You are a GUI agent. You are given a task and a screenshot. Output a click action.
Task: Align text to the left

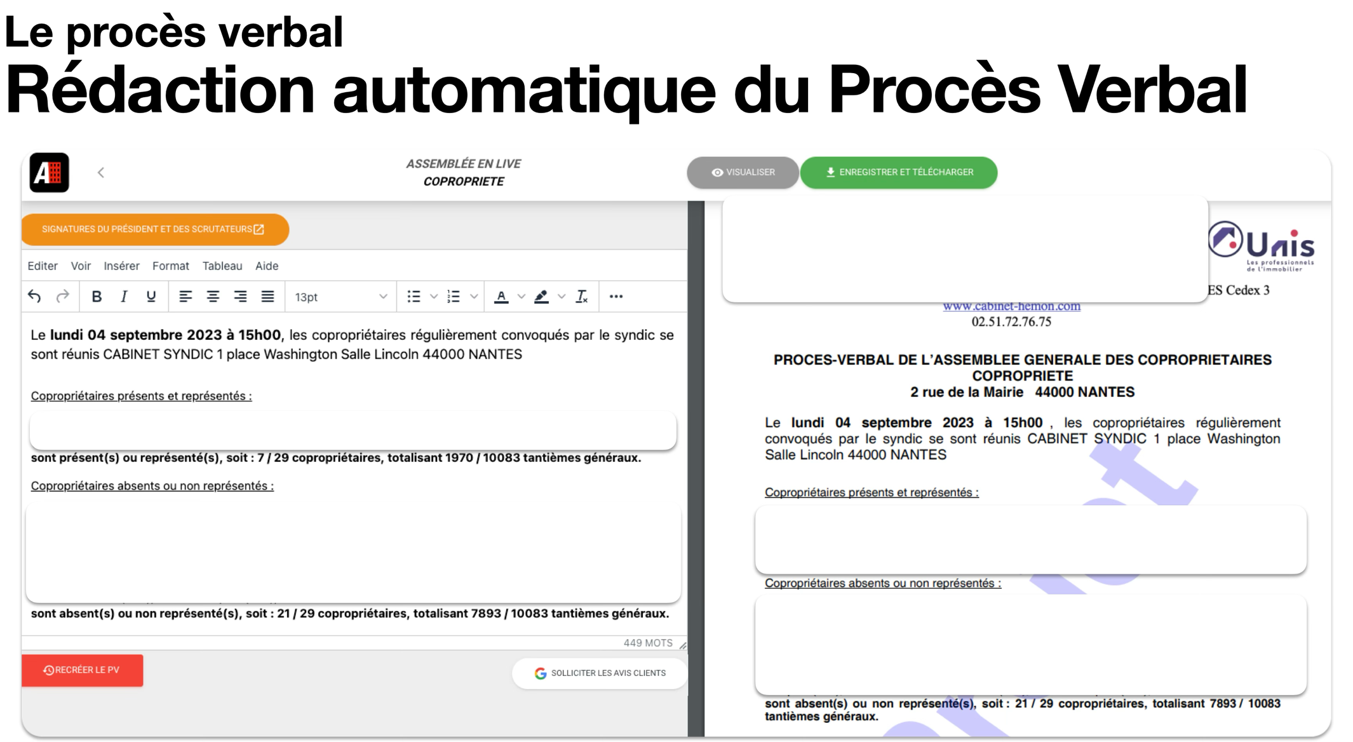pyautogui.click(x=185, y=297)
